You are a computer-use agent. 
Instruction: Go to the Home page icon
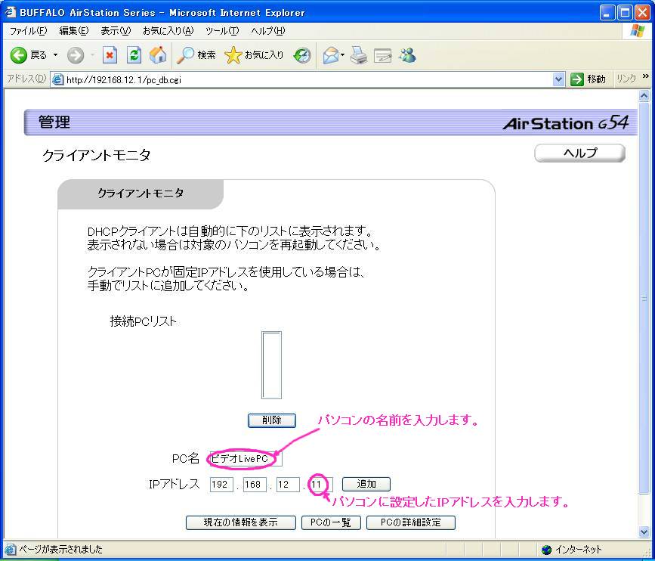pos(158,55)
